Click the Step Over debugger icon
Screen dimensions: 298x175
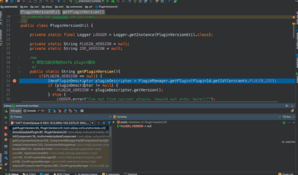tap(49, 111)
